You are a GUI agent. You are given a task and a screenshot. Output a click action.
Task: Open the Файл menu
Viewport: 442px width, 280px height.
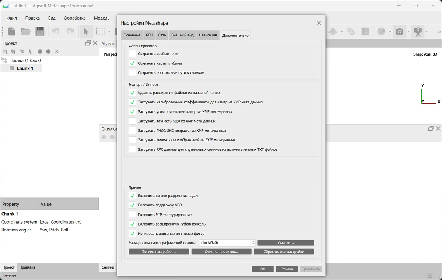click(12, 18)
